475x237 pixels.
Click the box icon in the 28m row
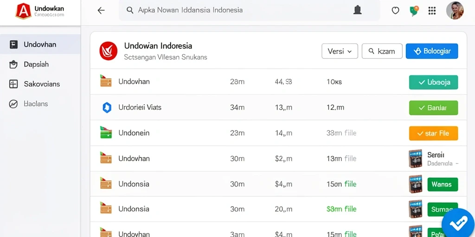[x=106, y=81]
